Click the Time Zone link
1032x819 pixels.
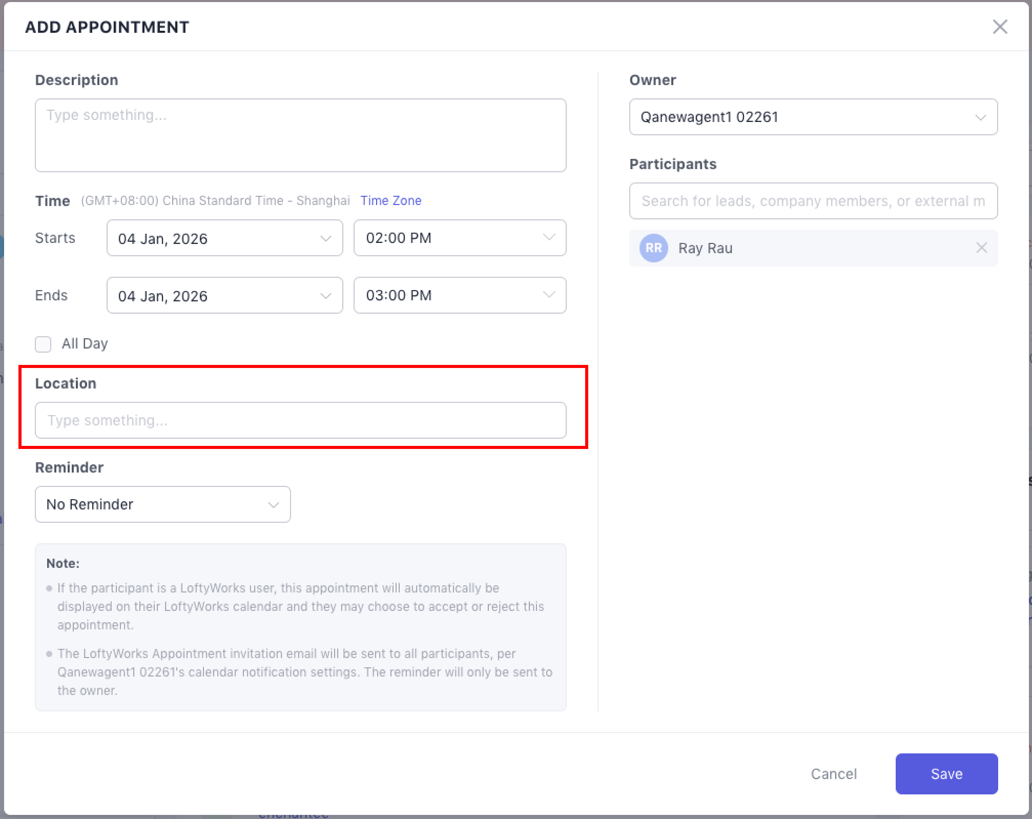[x=390, y=201]
